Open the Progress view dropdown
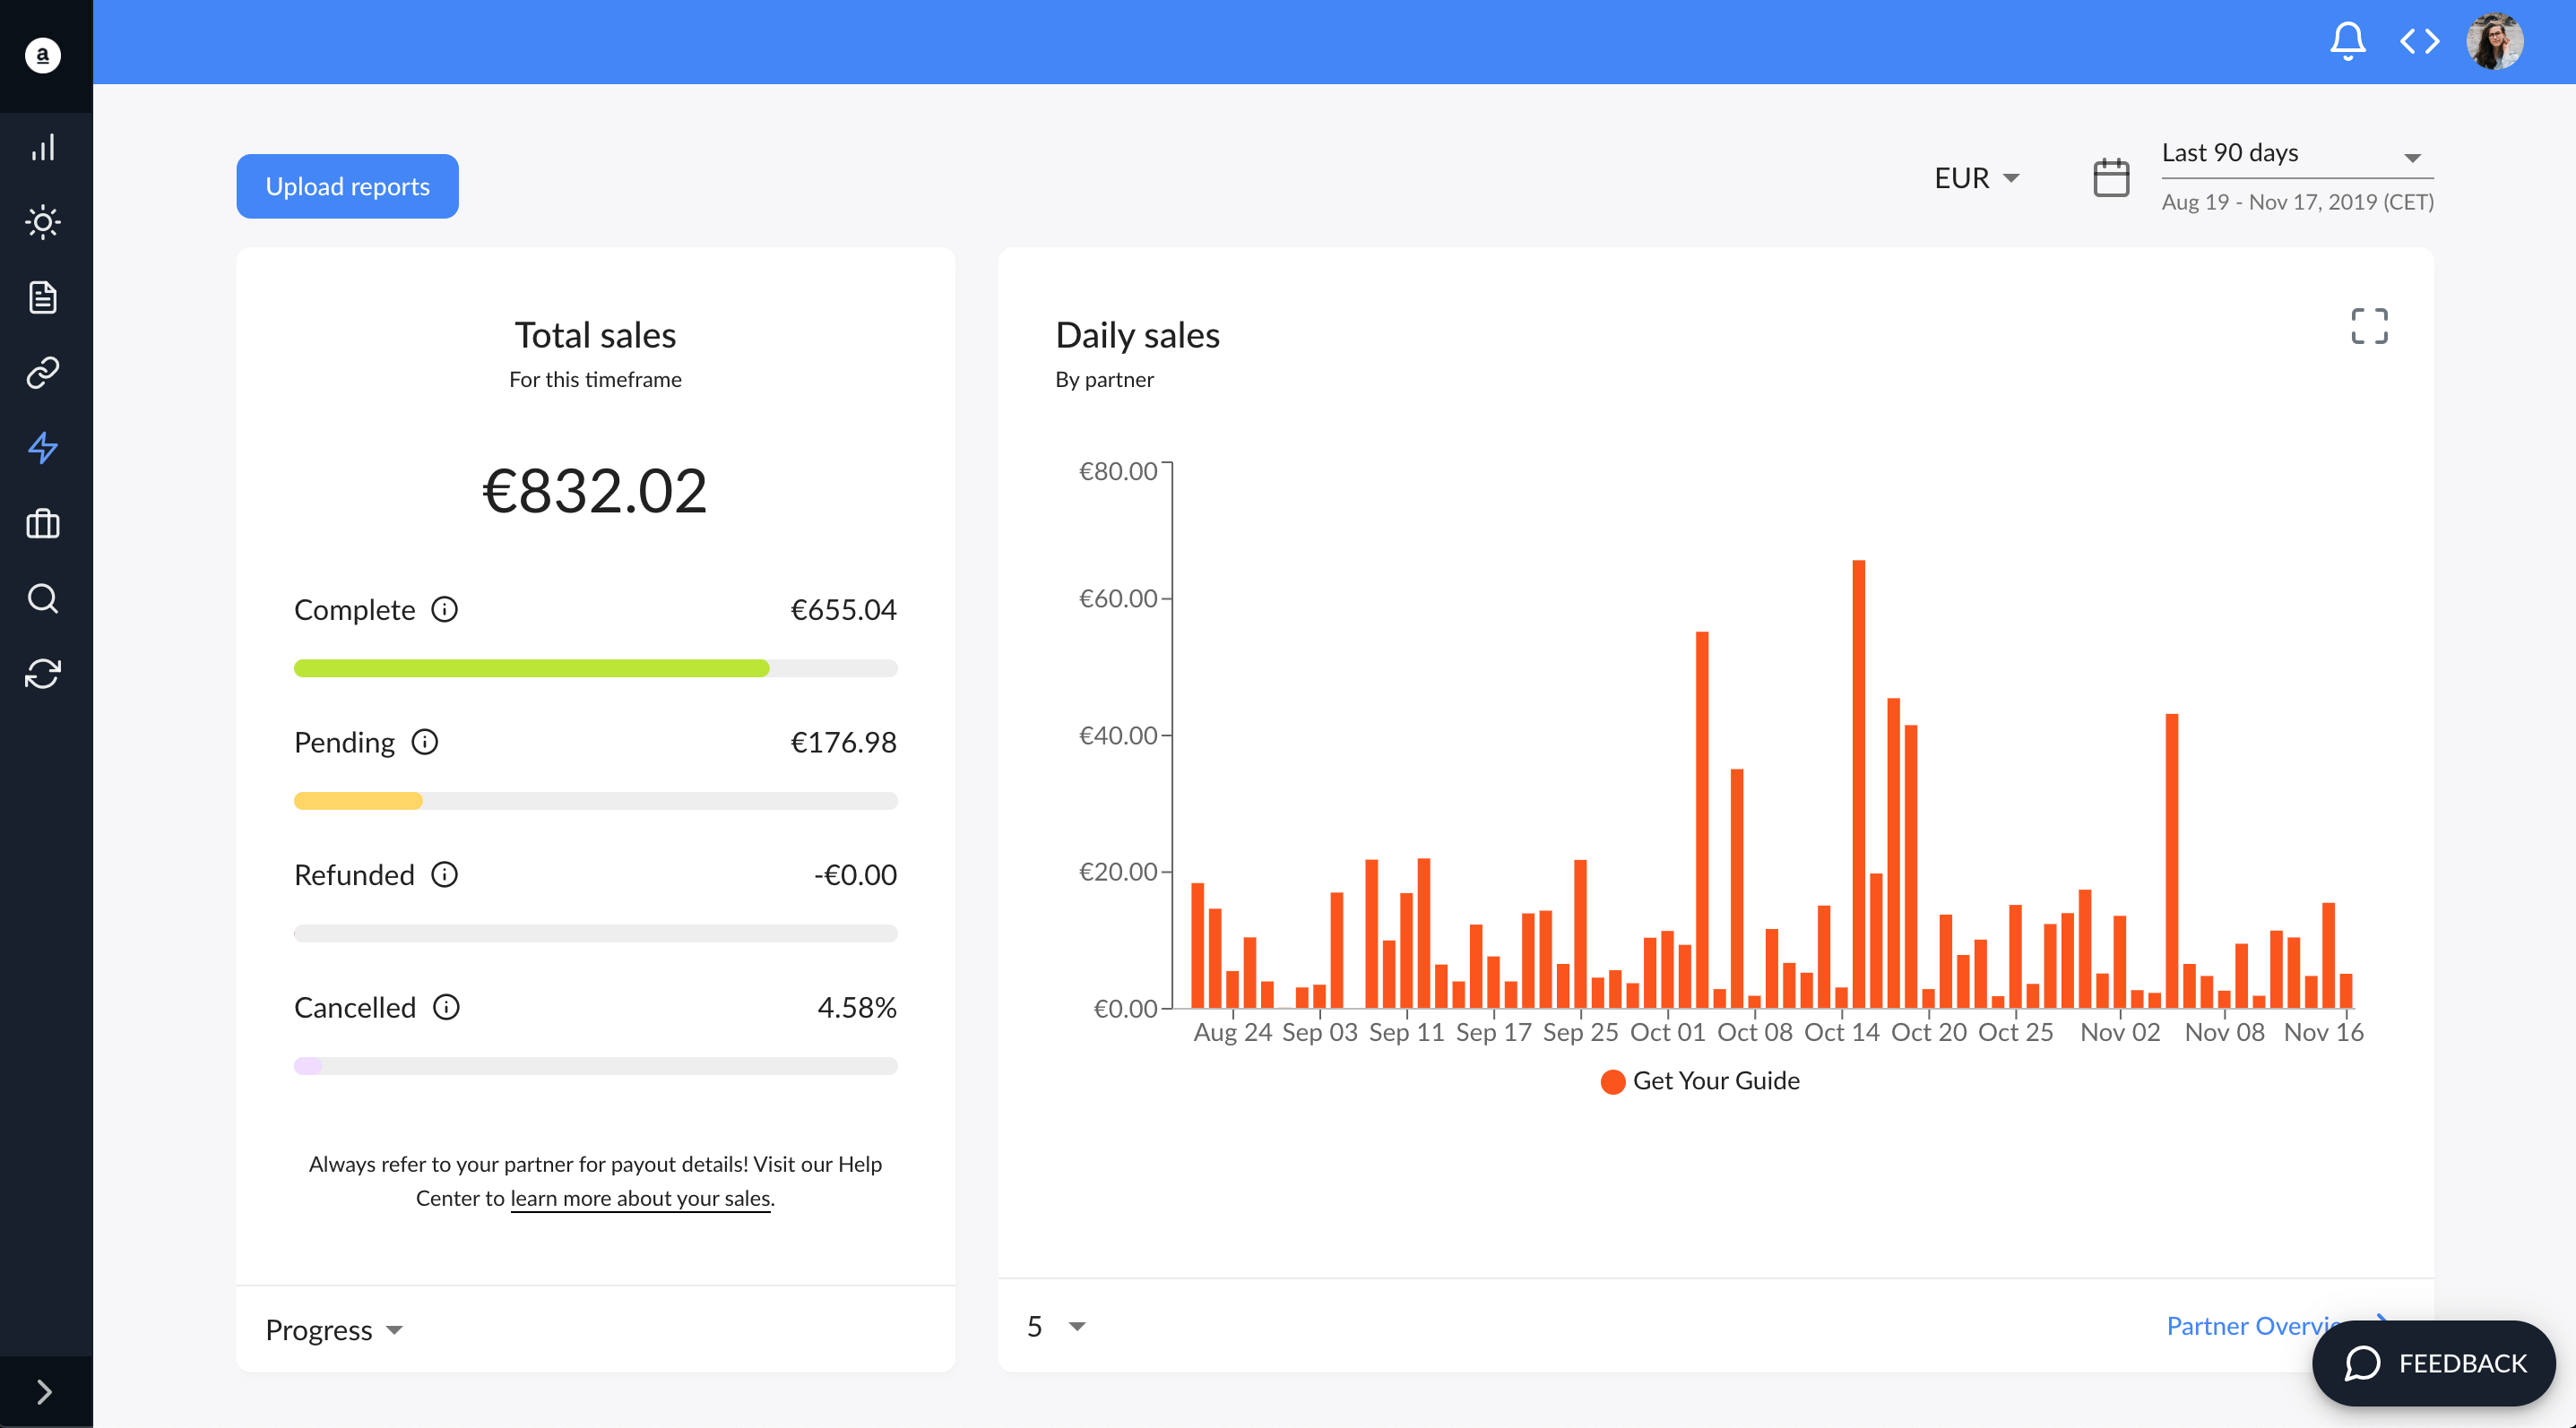This screenshot has height=1428, width=2576. click(334, 1329)
